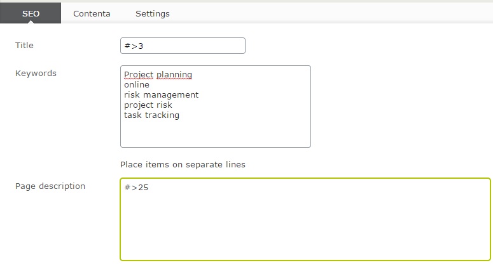Place cursor on the "online" keyword line
Image resolution: width=493 pixels, height=265 pixels.
137,85
